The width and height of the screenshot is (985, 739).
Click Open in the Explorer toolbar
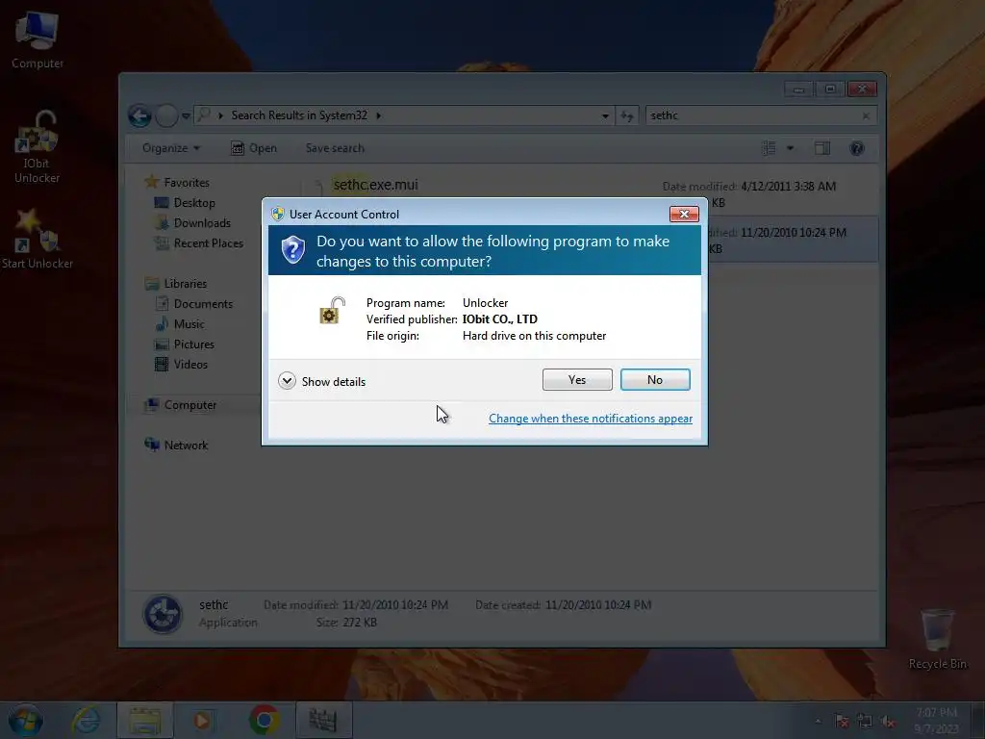[254, 148]
